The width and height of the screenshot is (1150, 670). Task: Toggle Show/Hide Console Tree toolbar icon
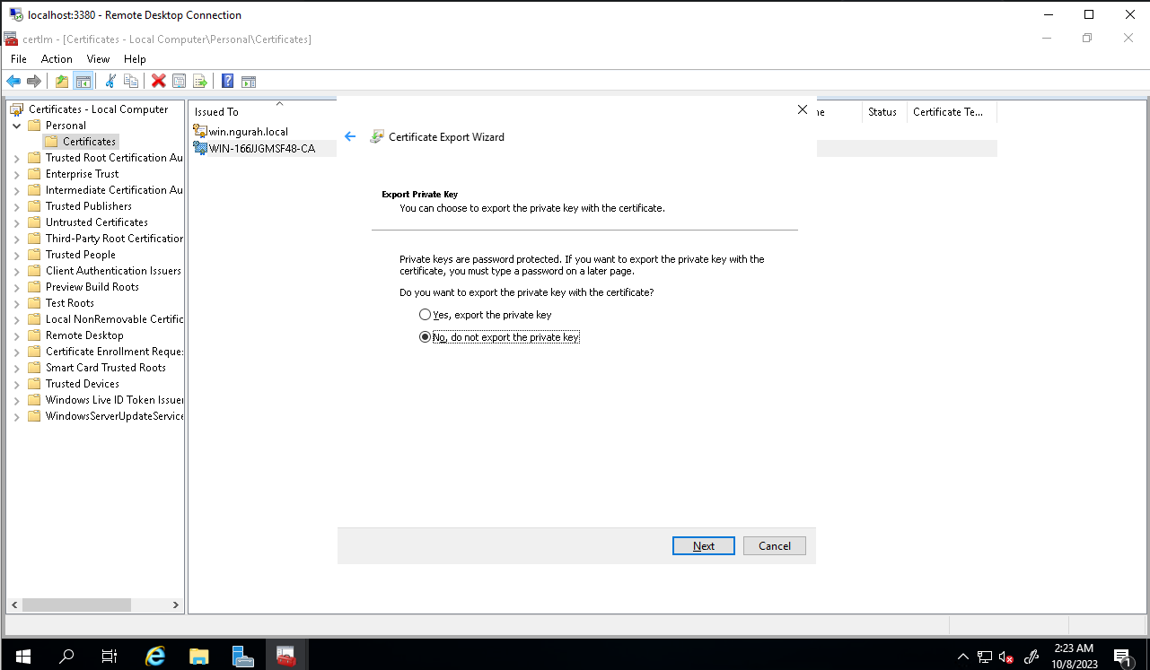(83, 82)
